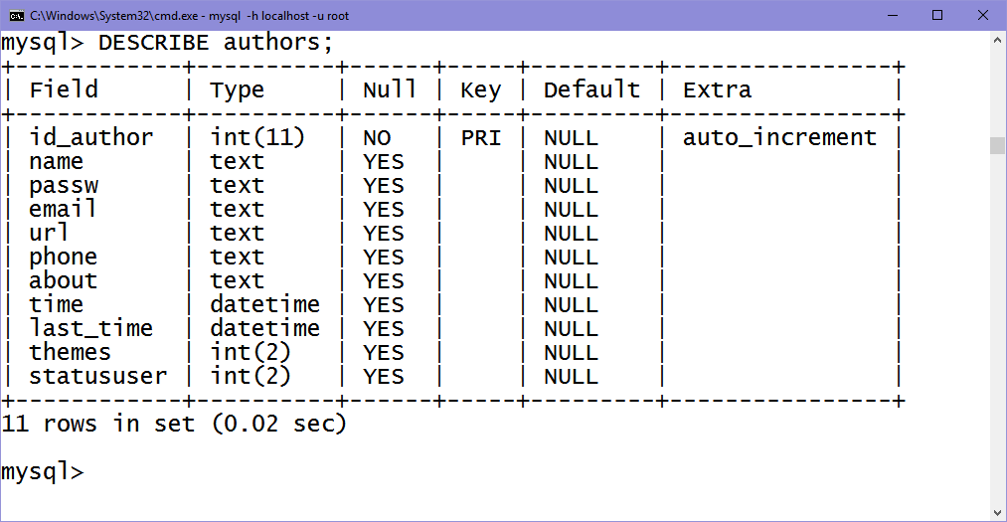Click the statususer field row
1007x522 pixels.
452,376
